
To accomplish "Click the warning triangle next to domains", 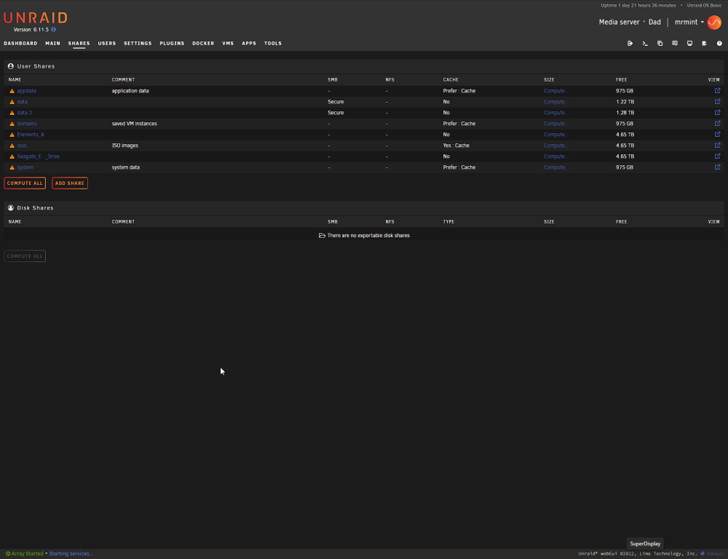I will tap(12, 124).
